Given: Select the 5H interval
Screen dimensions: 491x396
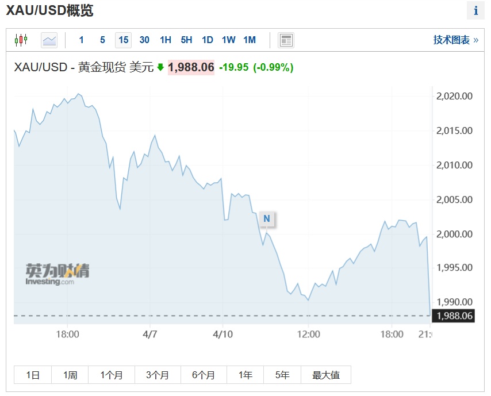Looking at the screenshot, I should pos(186,40).
